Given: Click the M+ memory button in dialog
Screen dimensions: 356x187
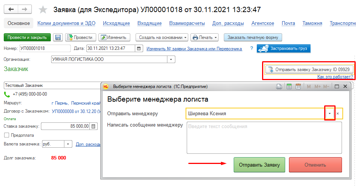Looking at the screenshot, I should (x=317, y=87).
